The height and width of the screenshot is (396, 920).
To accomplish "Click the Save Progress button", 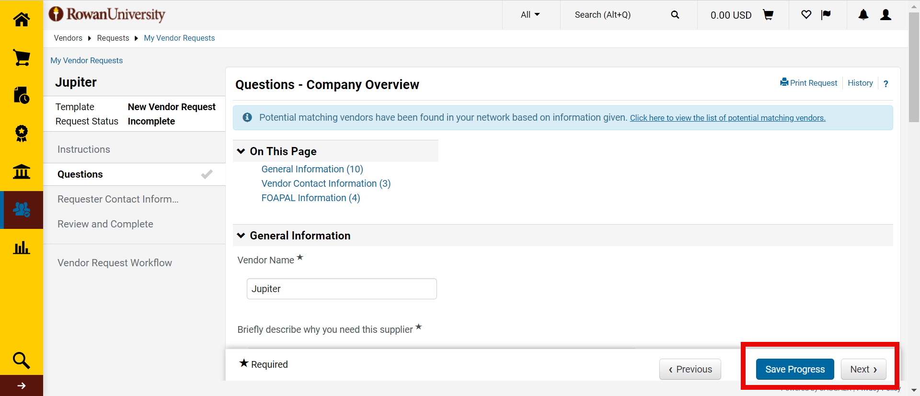I will (794, 369).
